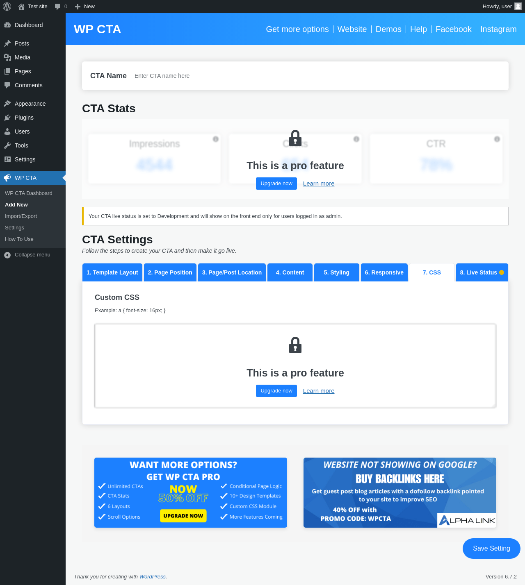Click the Appearance paintbrush icon
This screenshot has height=585, width=525.
[7, 104]
